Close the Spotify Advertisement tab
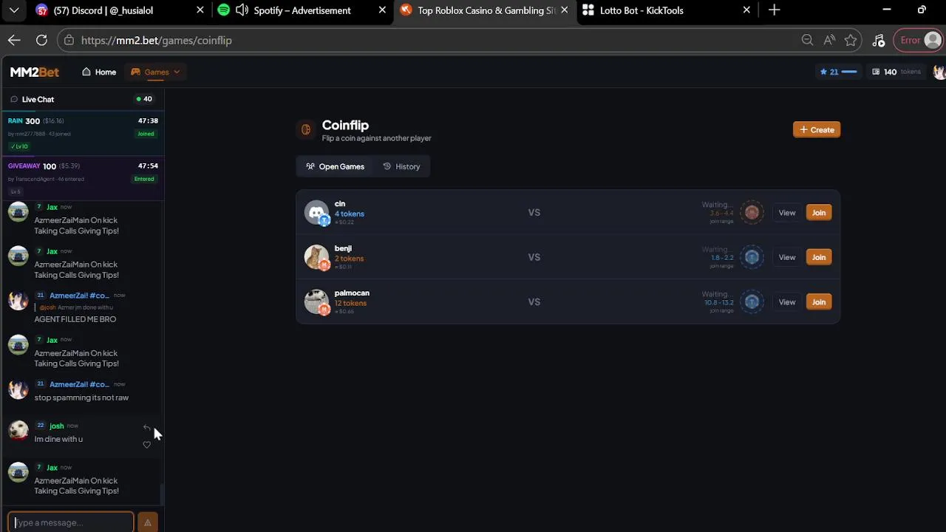Screen dimensions: 946x532 tap(382, 10)
